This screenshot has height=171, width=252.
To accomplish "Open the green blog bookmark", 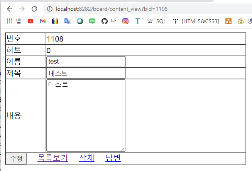I will click(x=92, y=21).
